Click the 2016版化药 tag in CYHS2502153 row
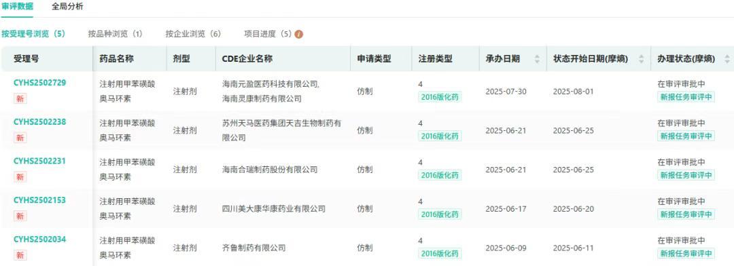Screen dimensions: 734x266 (x=440, y=214)
